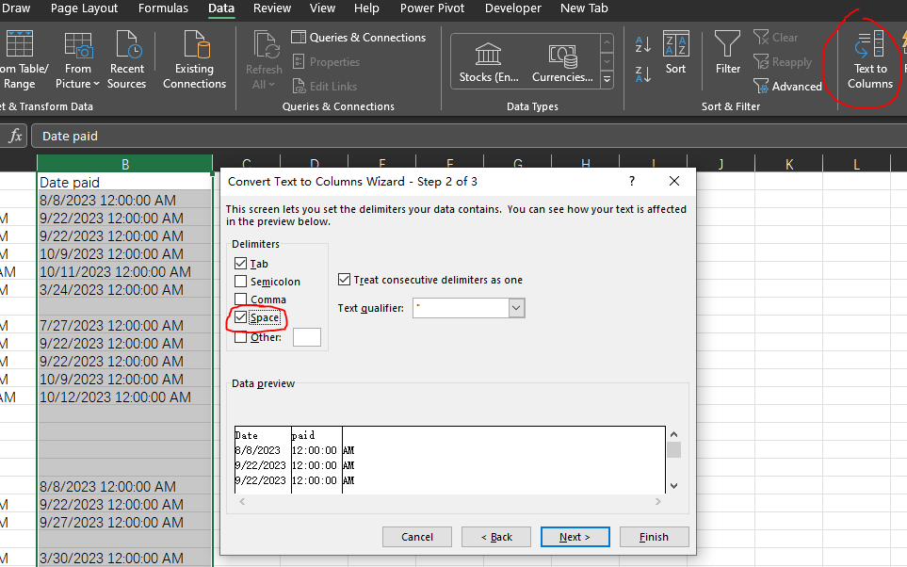
Task: Open the Sort dialog
Action: pos(675,54)
